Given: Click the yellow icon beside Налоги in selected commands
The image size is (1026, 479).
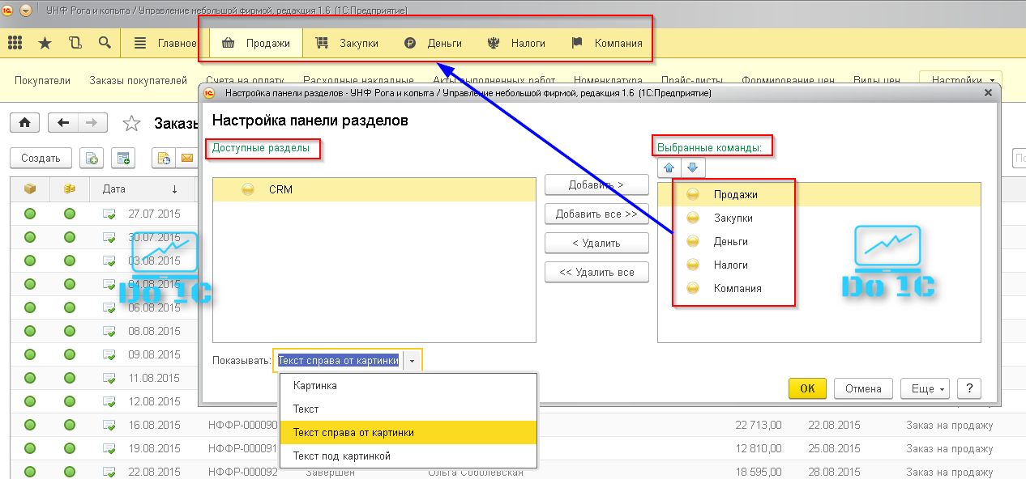Looking at the screenshot, I should [693, 265].
